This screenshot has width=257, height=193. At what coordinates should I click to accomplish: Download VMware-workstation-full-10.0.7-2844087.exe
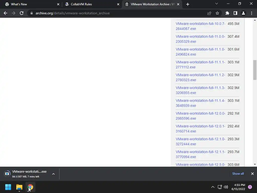click(x=201, y=26)
